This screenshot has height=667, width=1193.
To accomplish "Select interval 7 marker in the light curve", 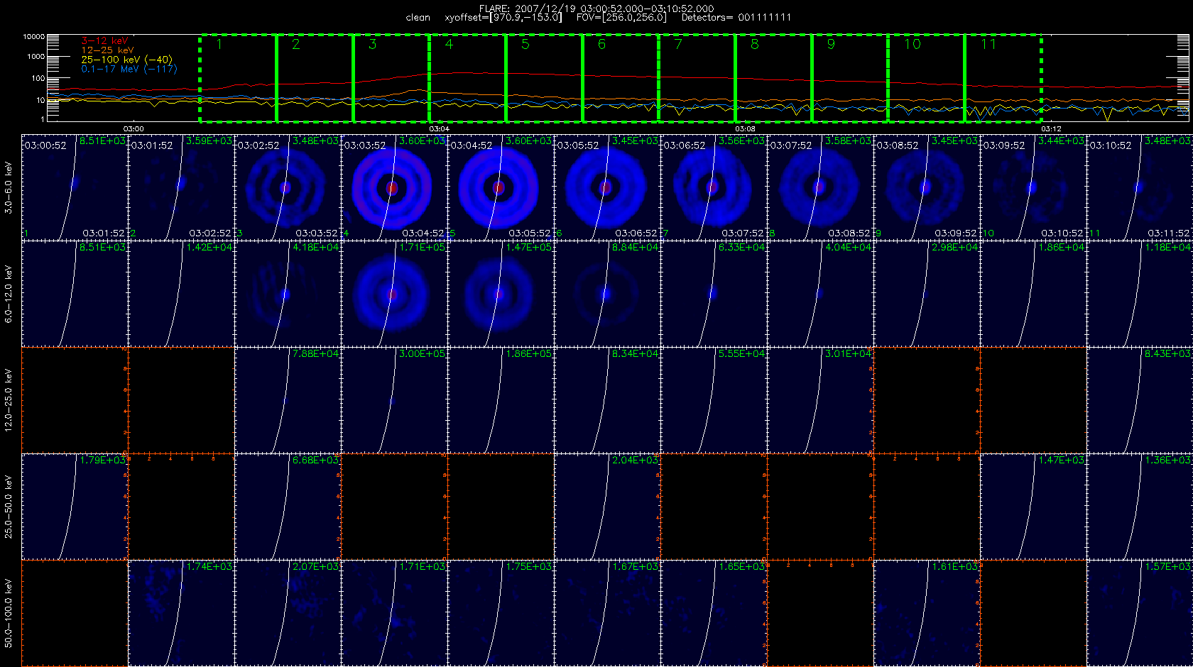I will point(678,44).
